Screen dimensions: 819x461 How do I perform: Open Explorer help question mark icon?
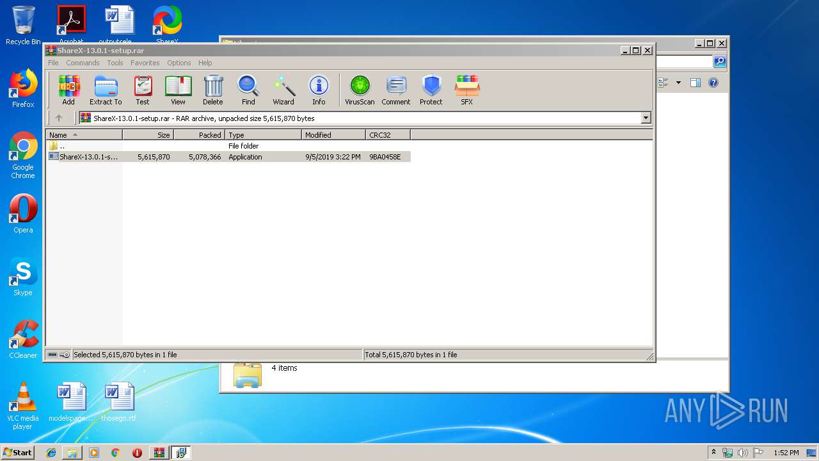pos(713,83)
